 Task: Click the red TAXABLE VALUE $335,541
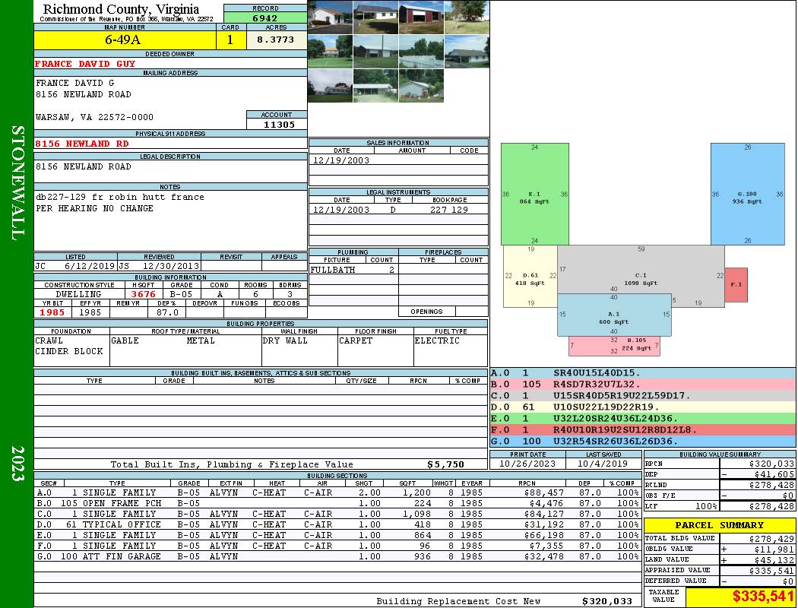tap(763, 597)
